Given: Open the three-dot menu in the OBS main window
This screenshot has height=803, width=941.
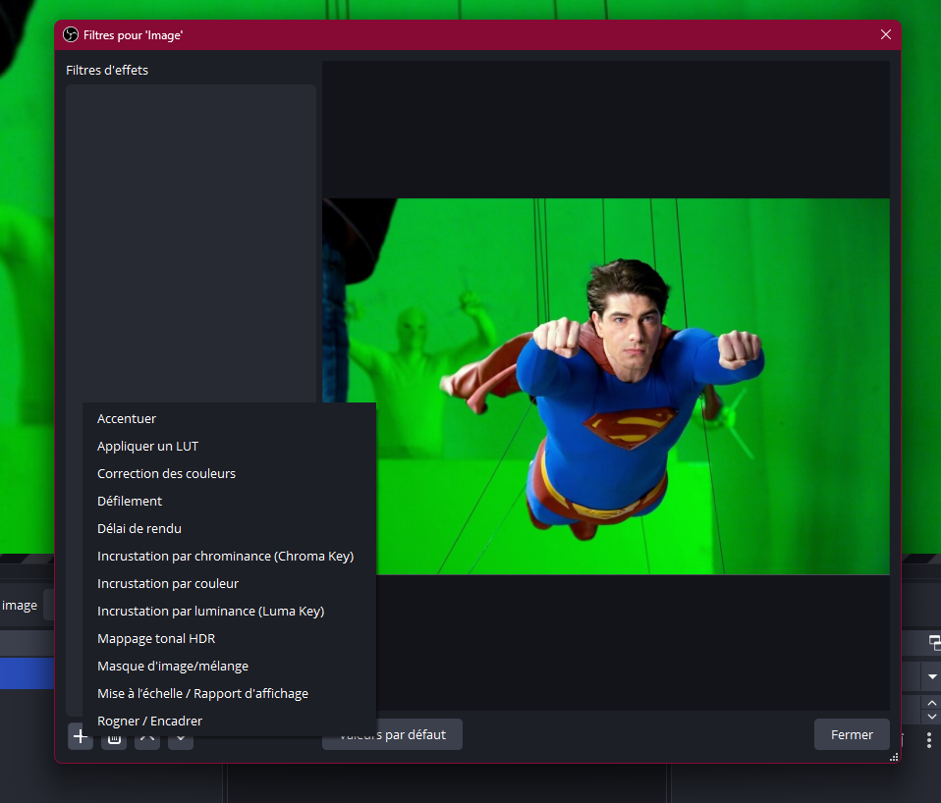Looking at the screenshot, I should [928, 740].
